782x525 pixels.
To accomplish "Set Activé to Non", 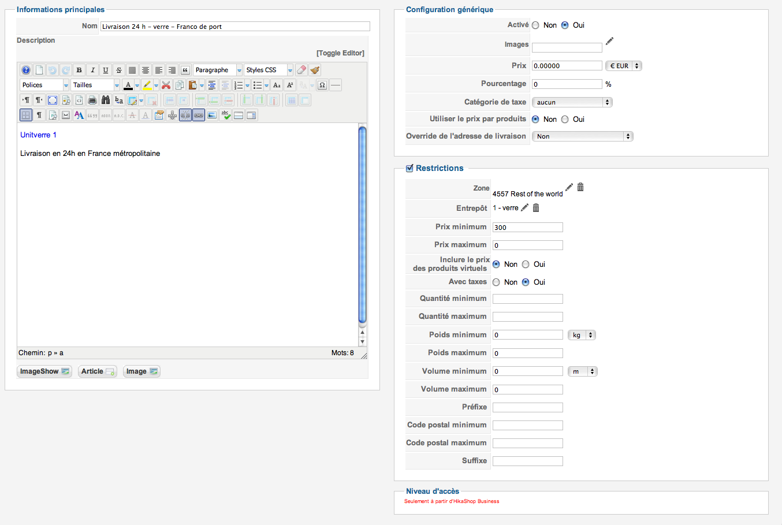I will 535,25.
